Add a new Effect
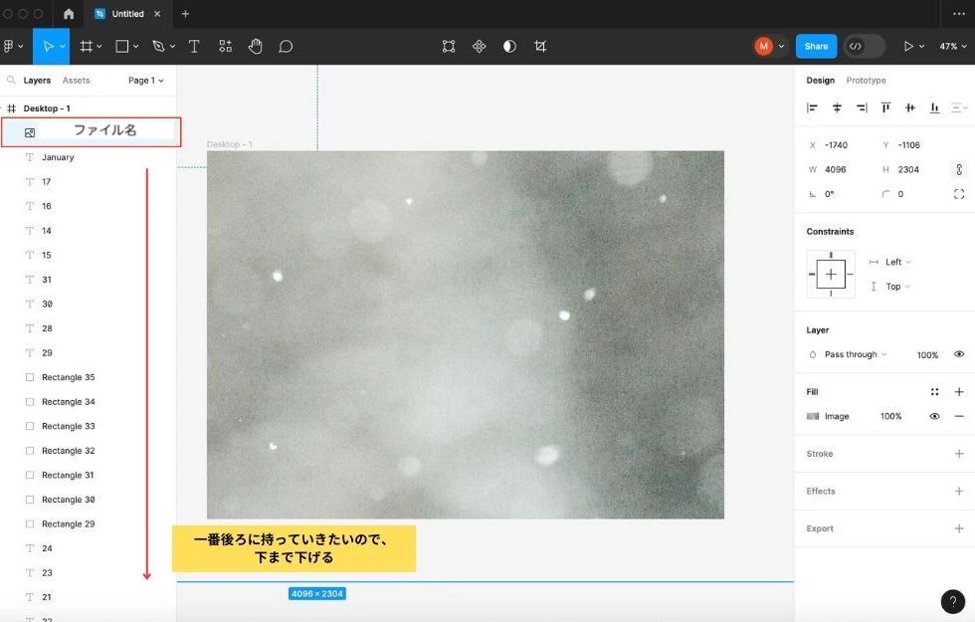Image resolution: width=975 pixels, height=622 pixels. point(959,491)
